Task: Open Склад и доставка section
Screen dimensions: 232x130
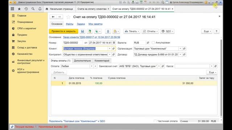Action: tap(27, 48)
